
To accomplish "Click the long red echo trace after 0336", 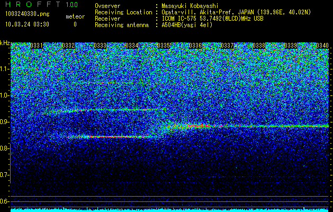I will [x=263, y=126].
